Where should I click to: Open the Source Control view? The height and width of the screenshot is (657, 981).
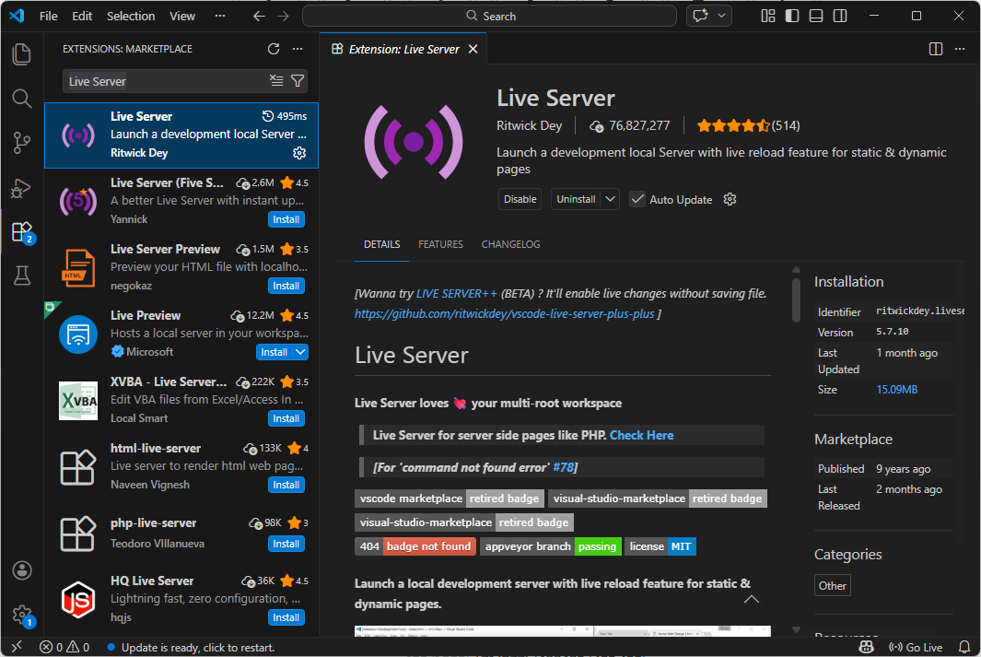click(x=21, y=142)
